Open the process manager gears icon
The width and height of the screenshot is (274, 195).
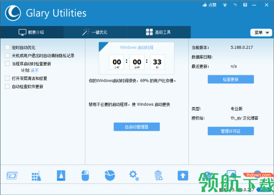click(134, 176)
